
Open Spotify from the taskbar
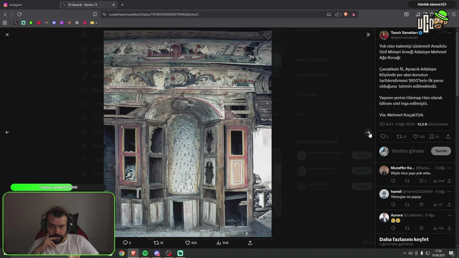(x=145, y=253)
